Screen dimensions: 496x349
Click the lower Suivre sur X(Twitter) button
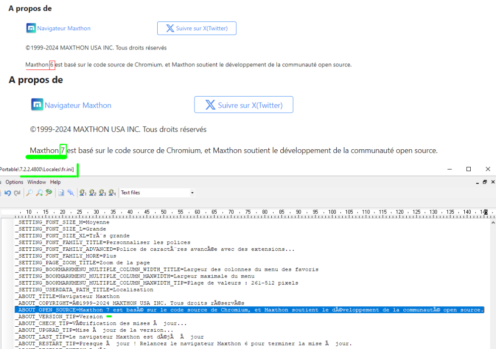pyautogui.click(x=244, y=105)
